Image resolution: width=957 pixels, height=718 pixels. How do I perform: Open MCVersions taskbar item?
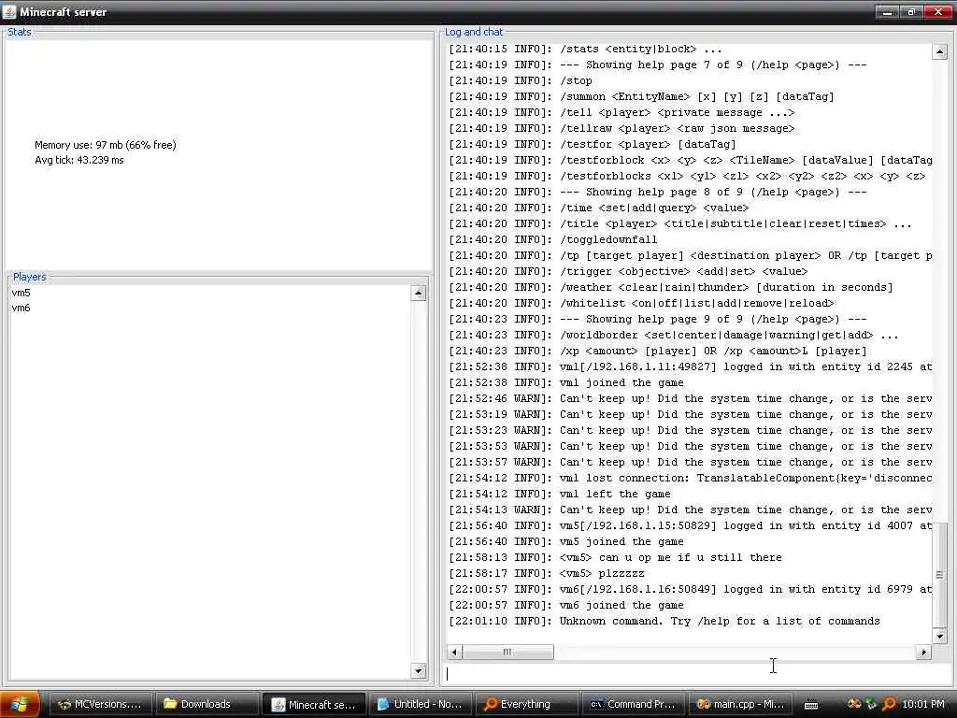click(x=99, y=704)
